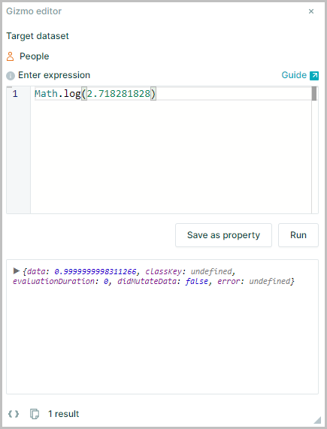Copy results with the clipboard icon
Image resolution: width=327 pixels, height=429 pixels.
click(35, 414)
